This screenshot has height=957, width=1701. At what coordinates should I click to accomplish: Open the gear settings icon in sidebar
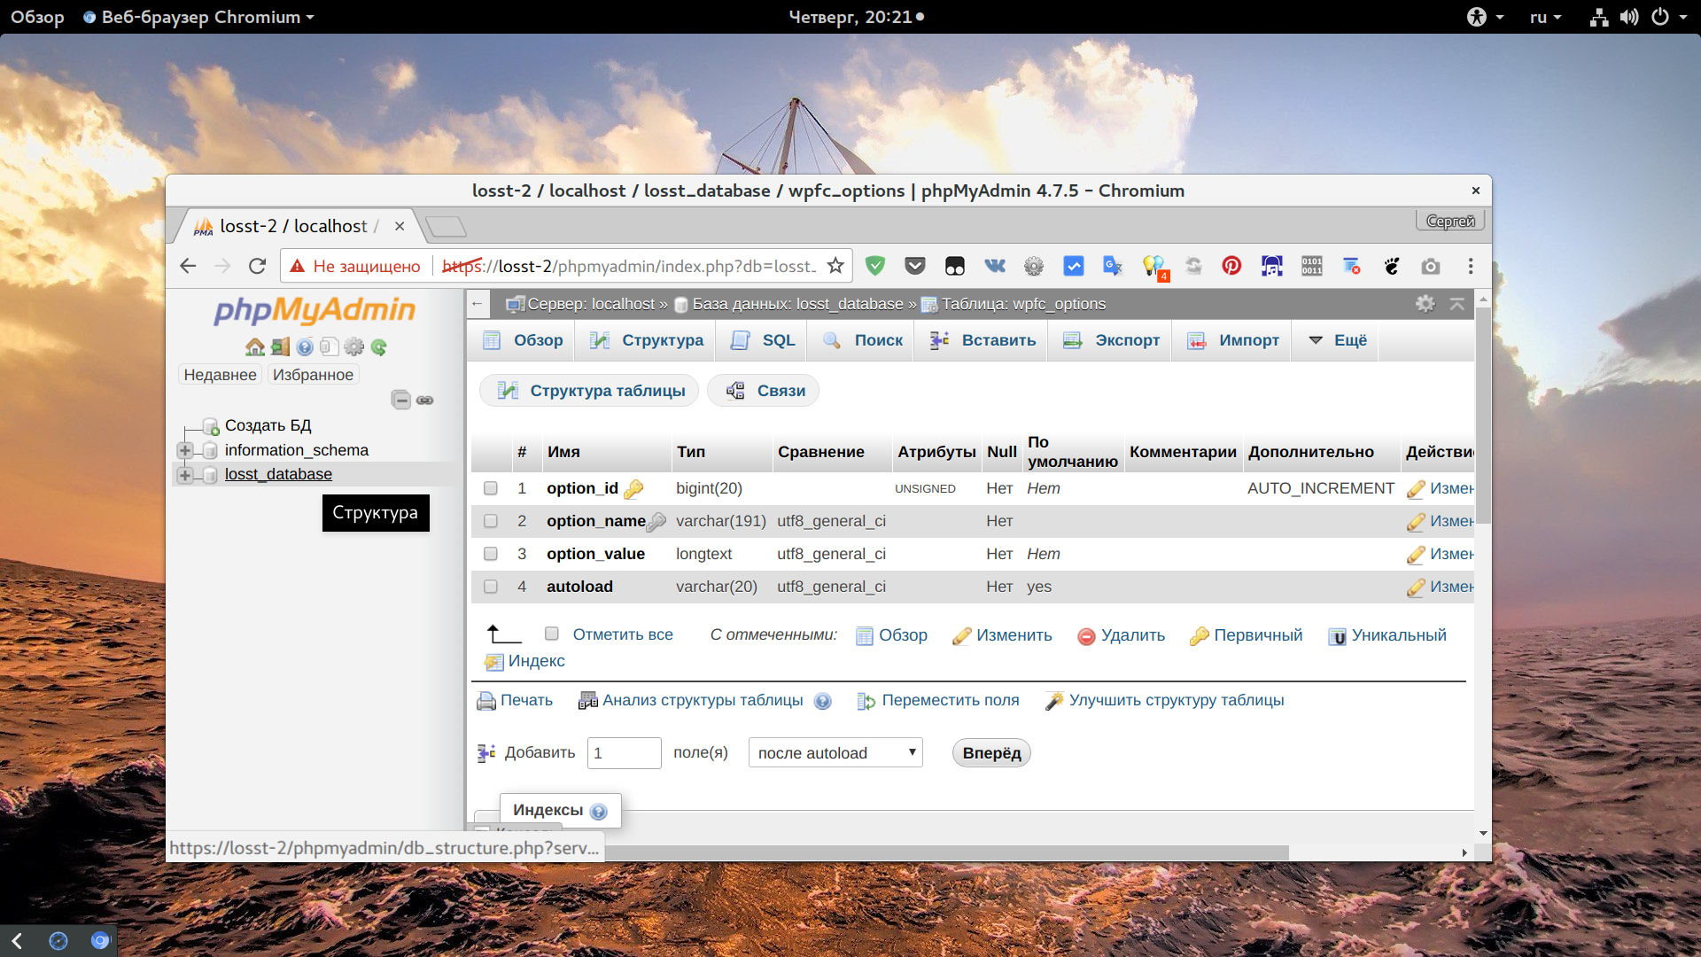point(354,346)
